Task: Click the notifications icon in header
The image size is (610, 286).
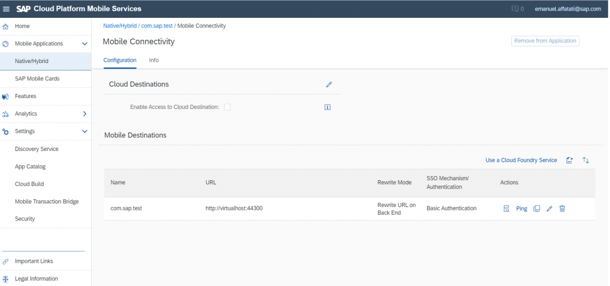Action: (x=515, y=9)
